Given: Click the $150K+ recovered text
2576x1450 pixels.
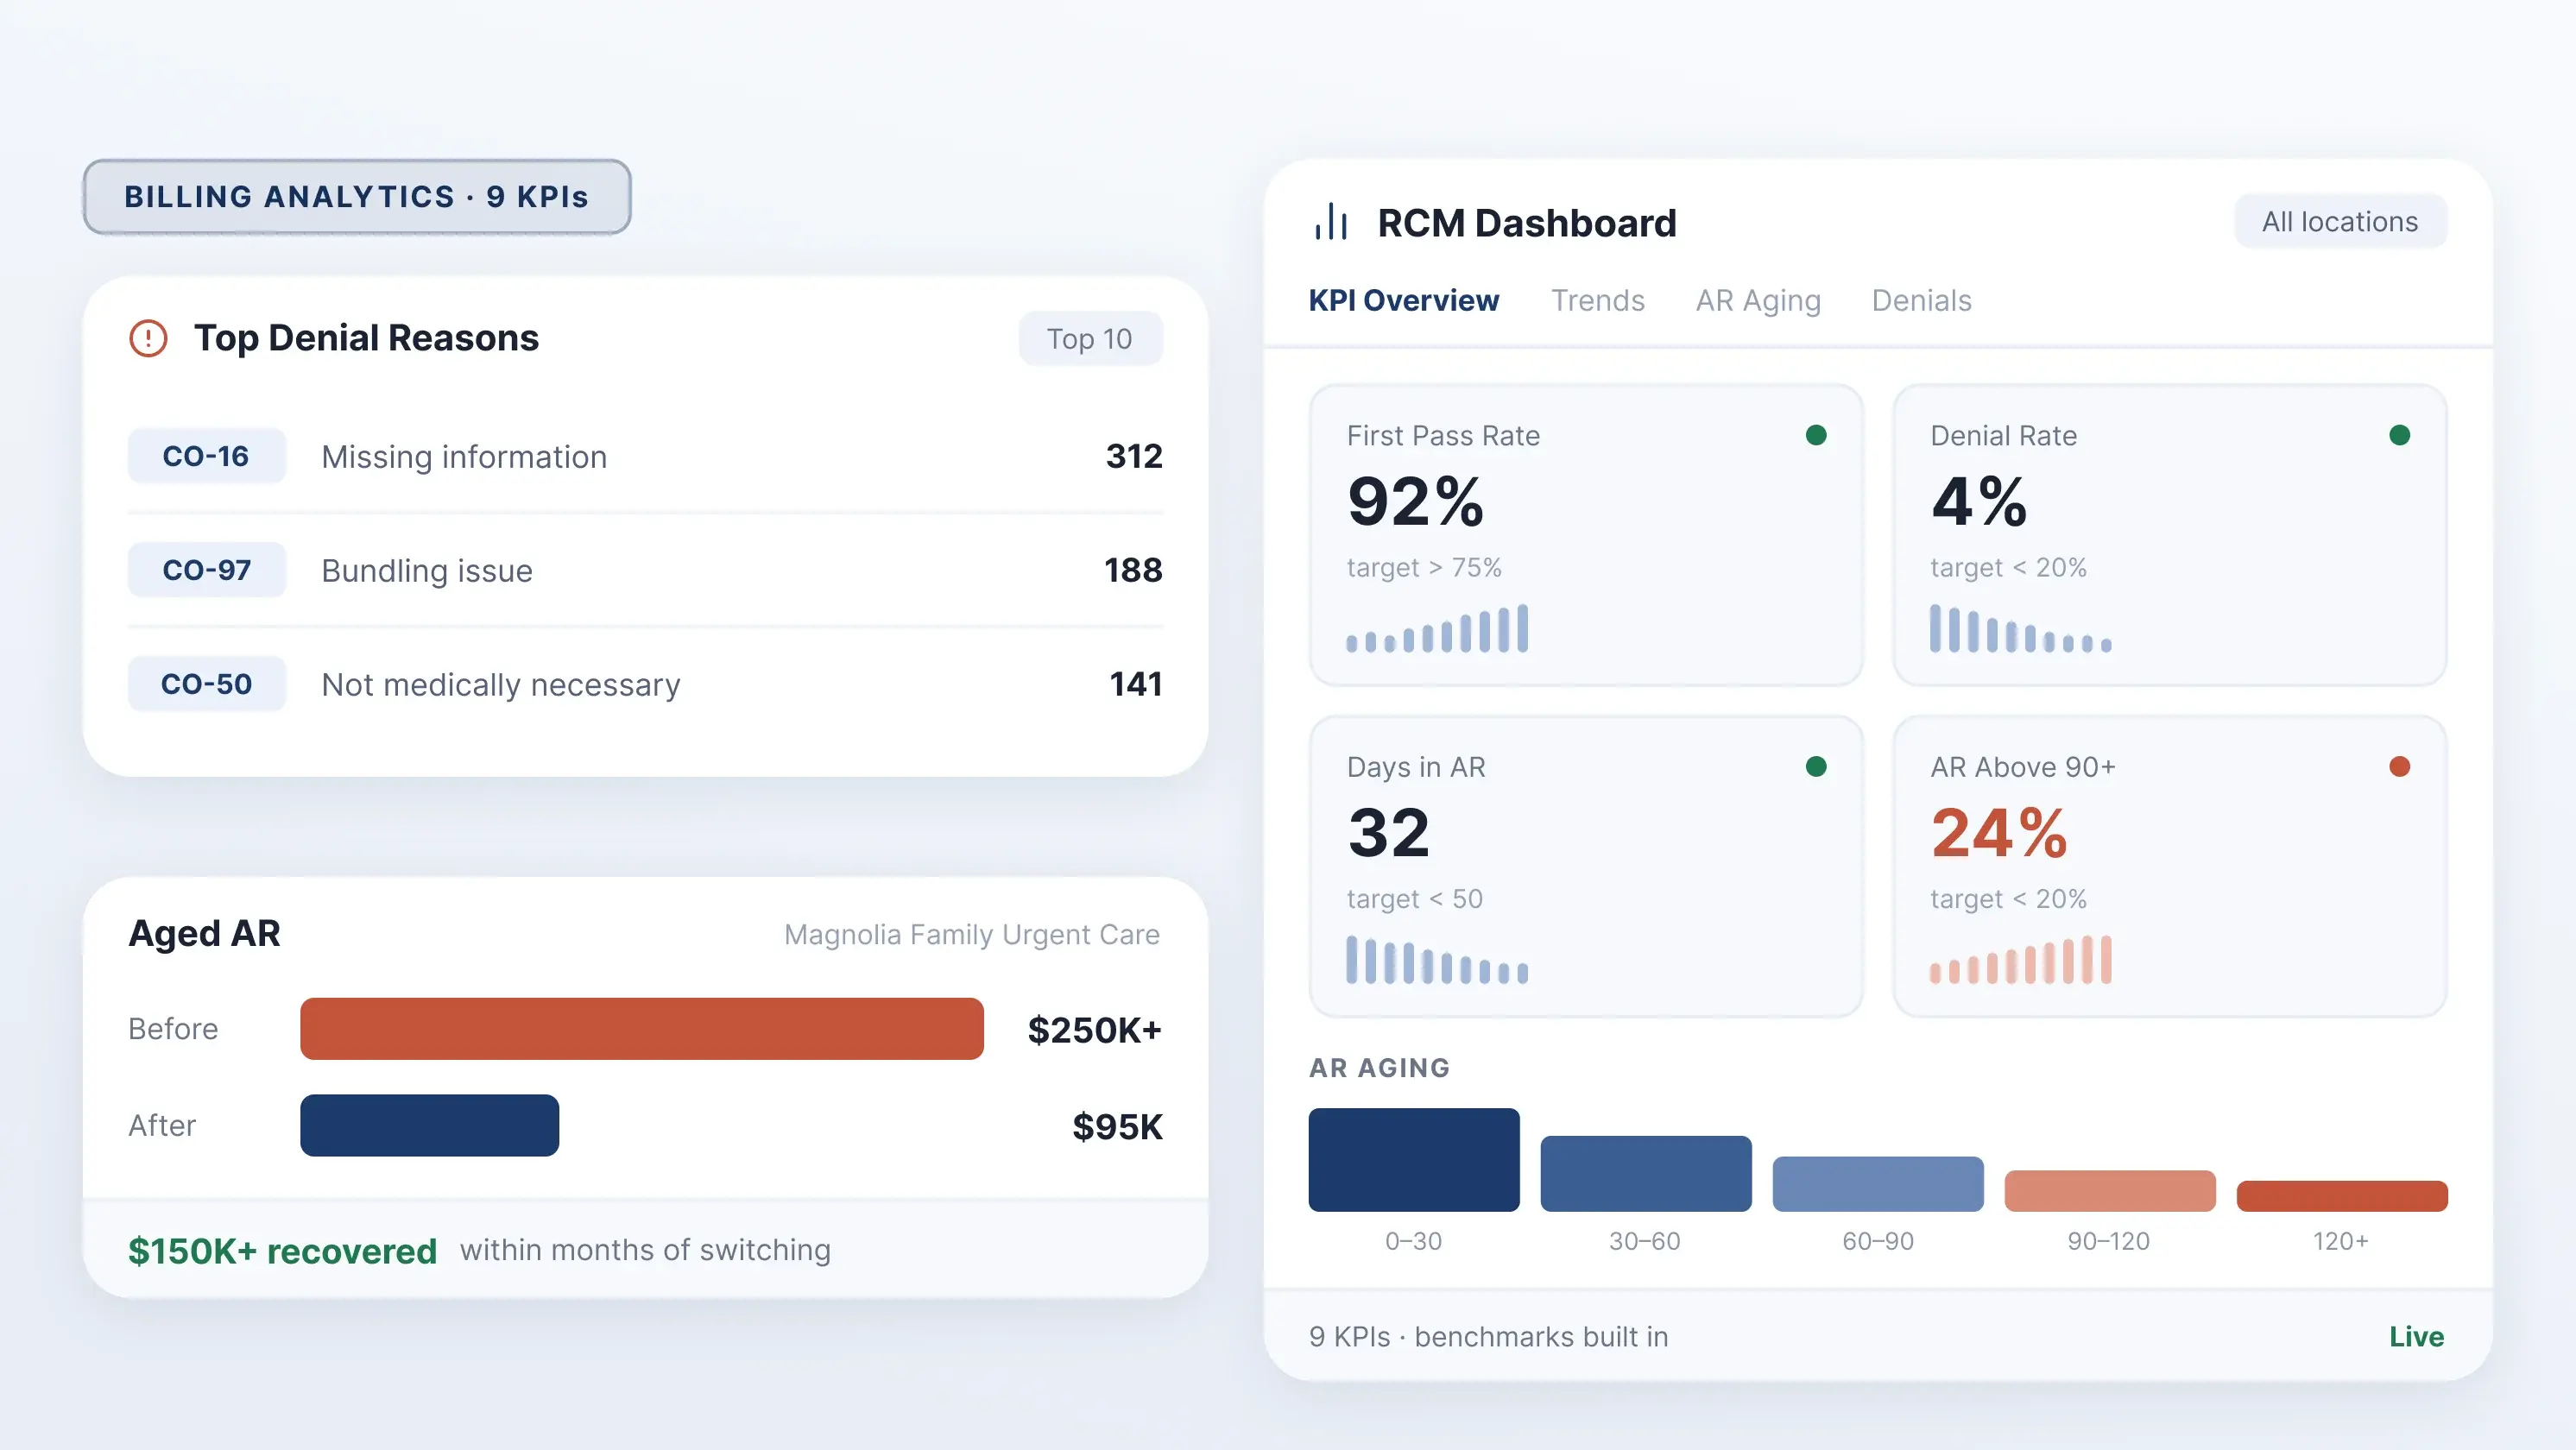Looking at the screenshot, I should point(283,1251).
